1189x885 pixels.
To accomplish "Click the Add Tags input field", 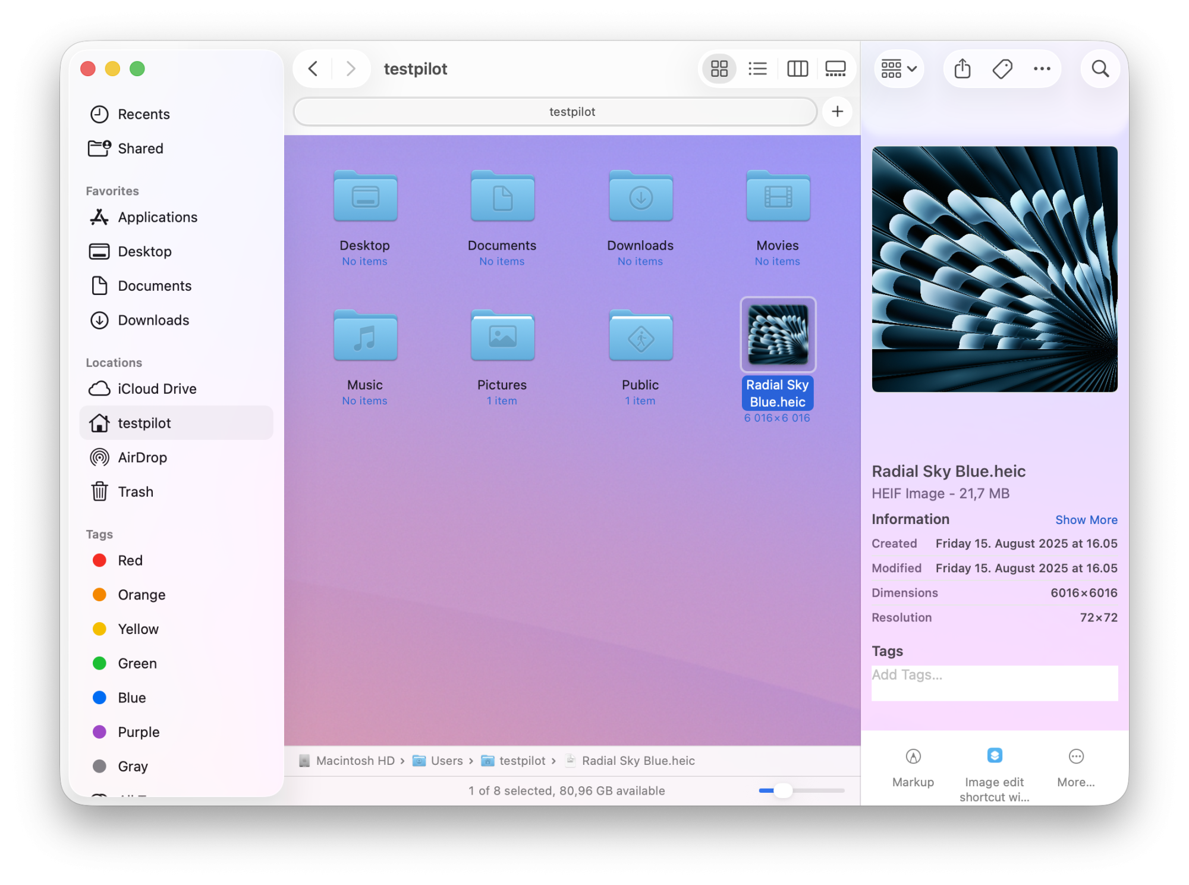I will pos(994,682).
